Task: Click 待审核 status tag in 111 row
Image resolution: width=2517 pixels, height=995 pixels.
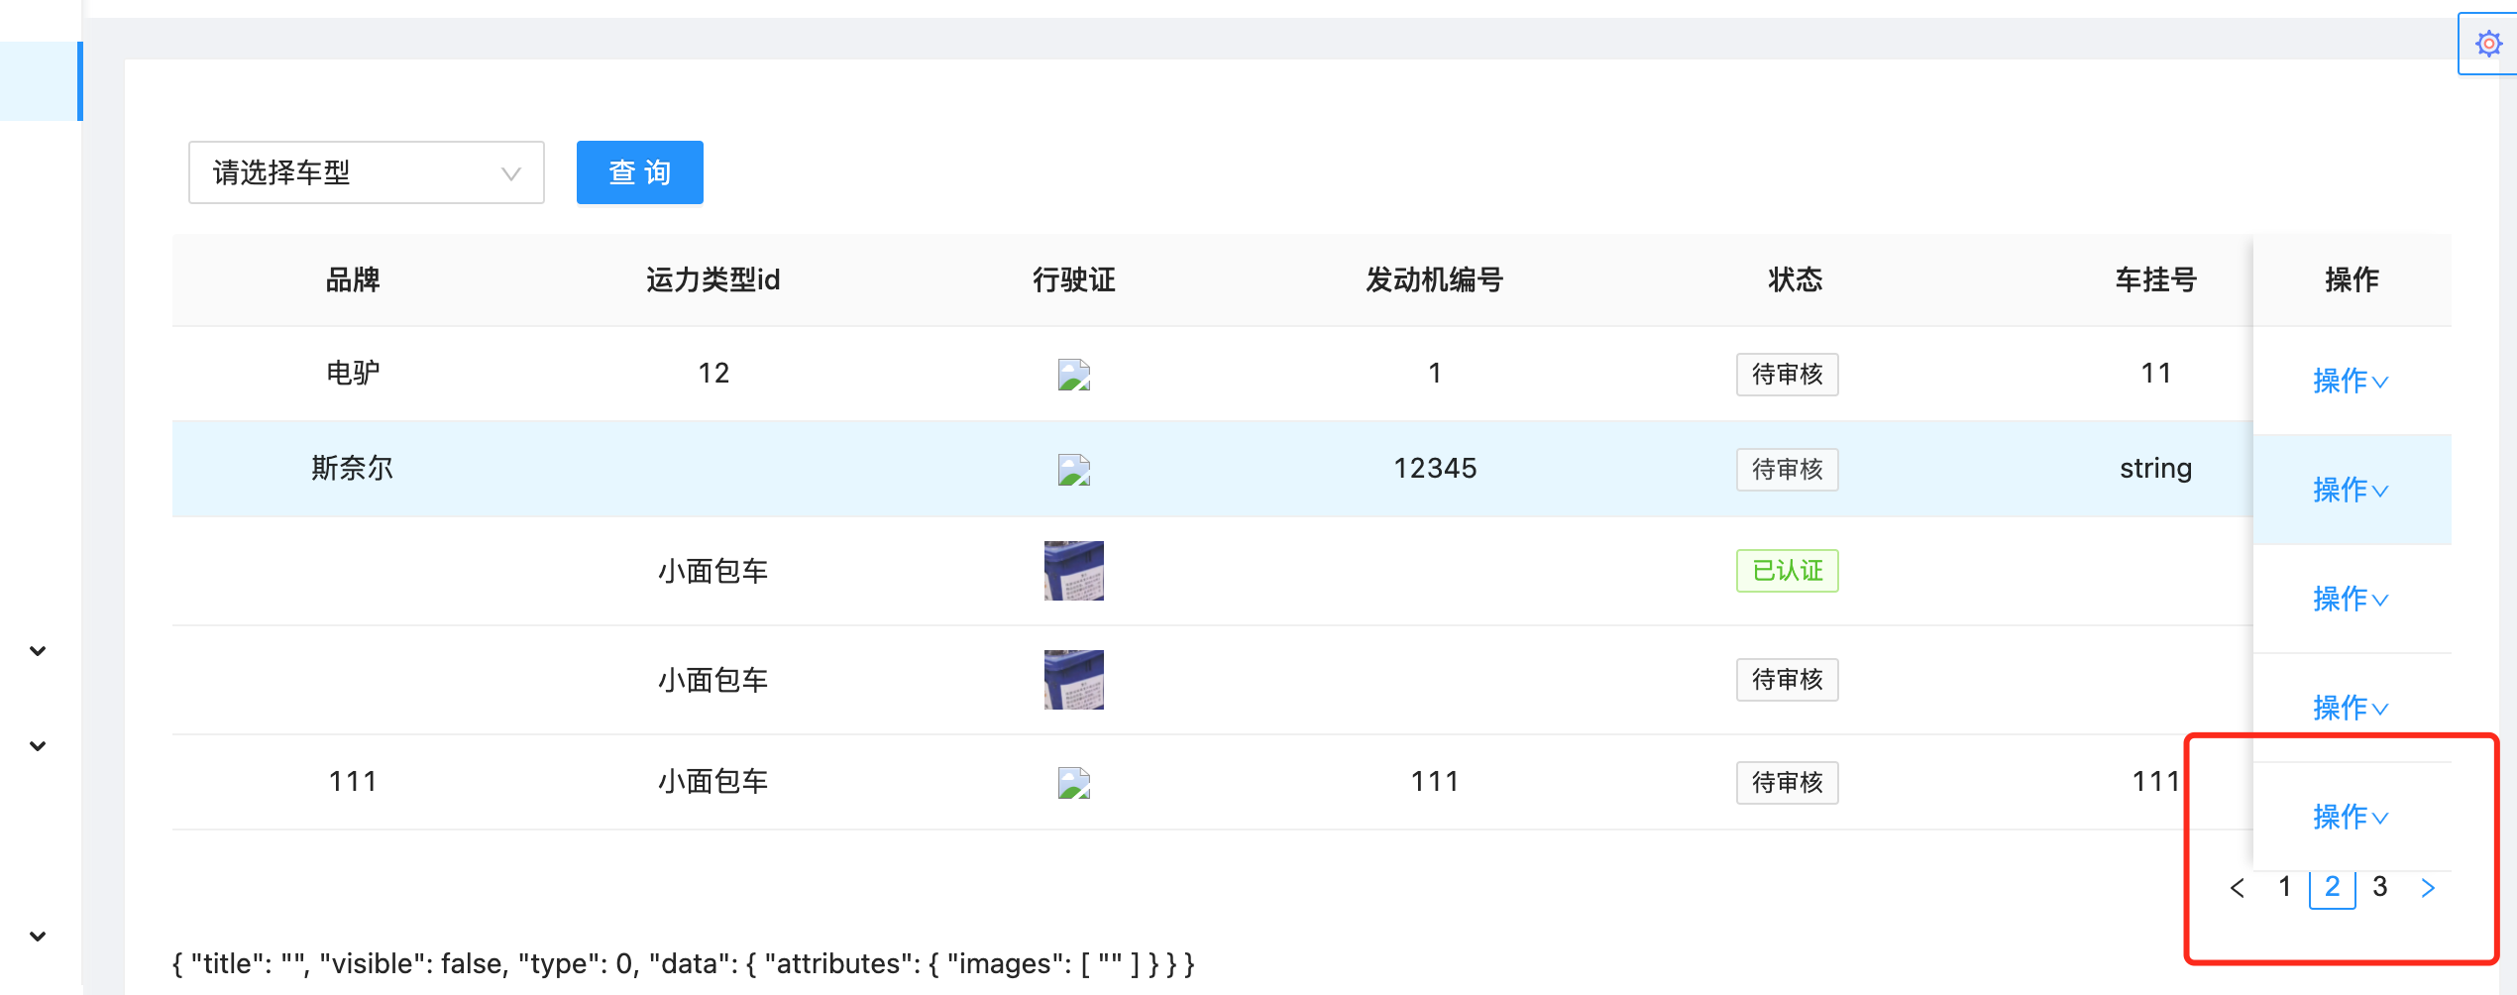Action: coord(1787,783)
